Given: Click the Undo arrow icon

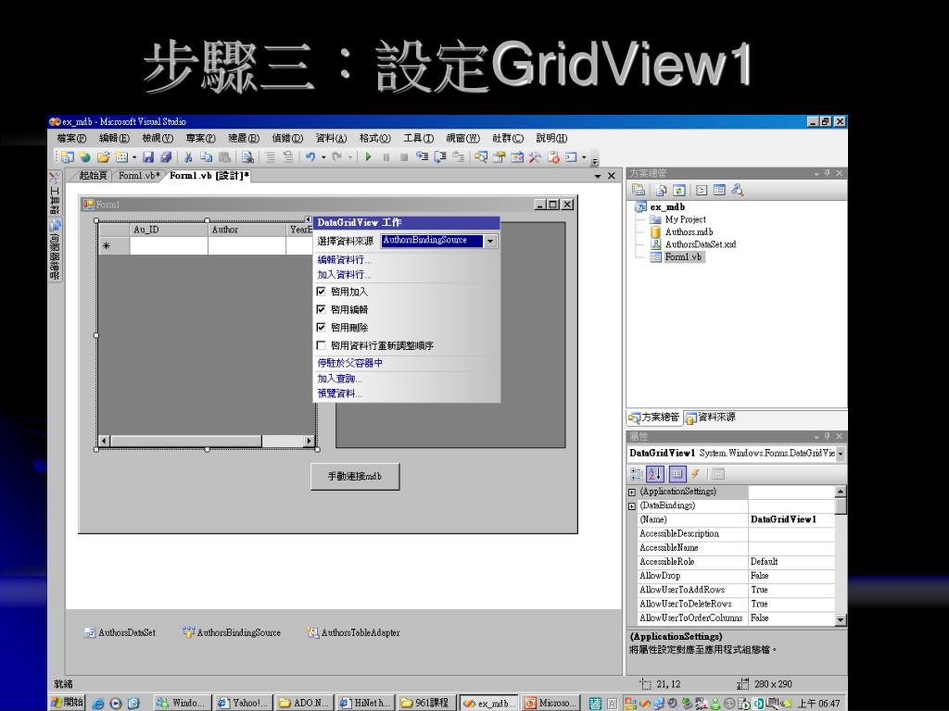Looking at the screenshot, I should coord(310,157).
